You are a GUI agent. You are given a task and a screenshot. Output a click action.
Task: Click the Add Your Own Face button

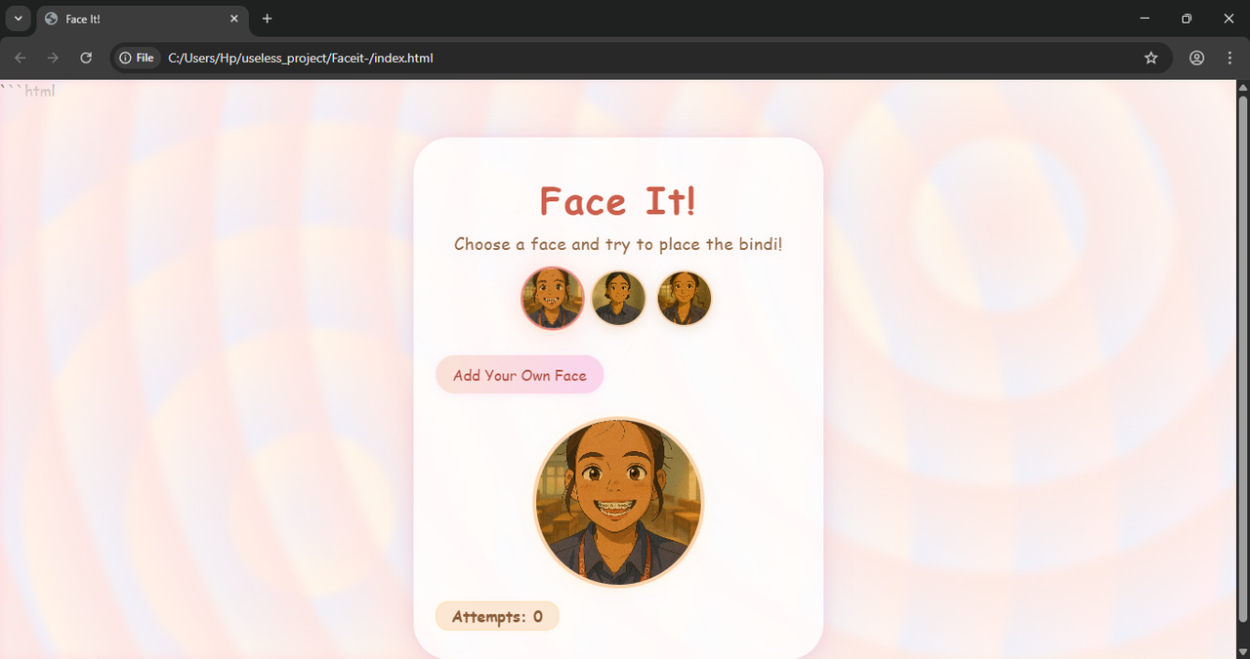tap(520, 375)
